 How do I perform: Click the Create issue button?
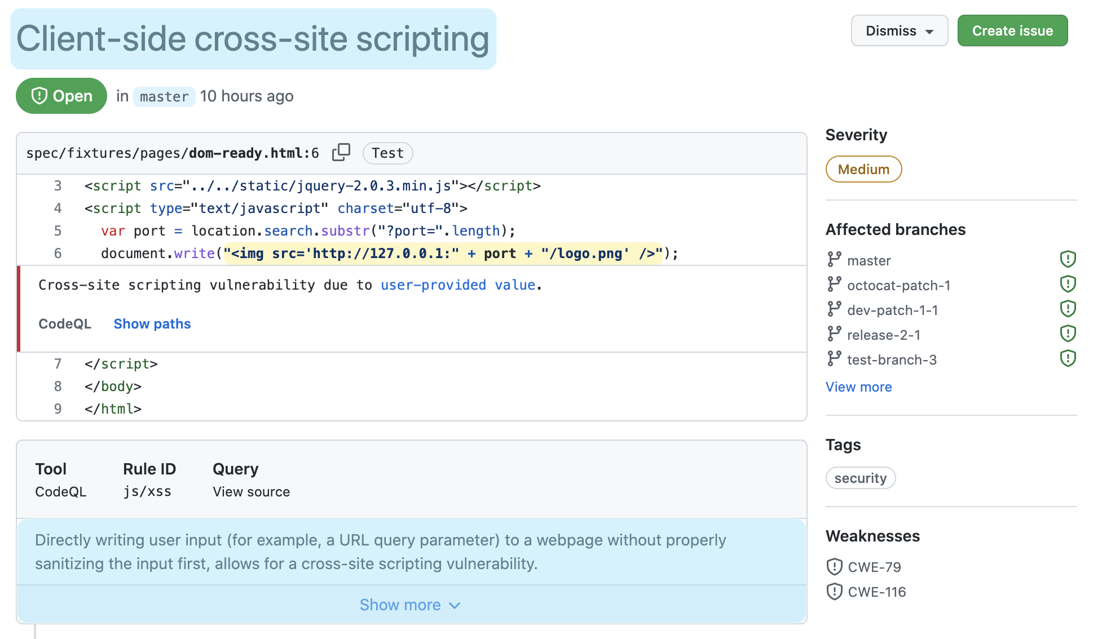(x=1012, y=30)
